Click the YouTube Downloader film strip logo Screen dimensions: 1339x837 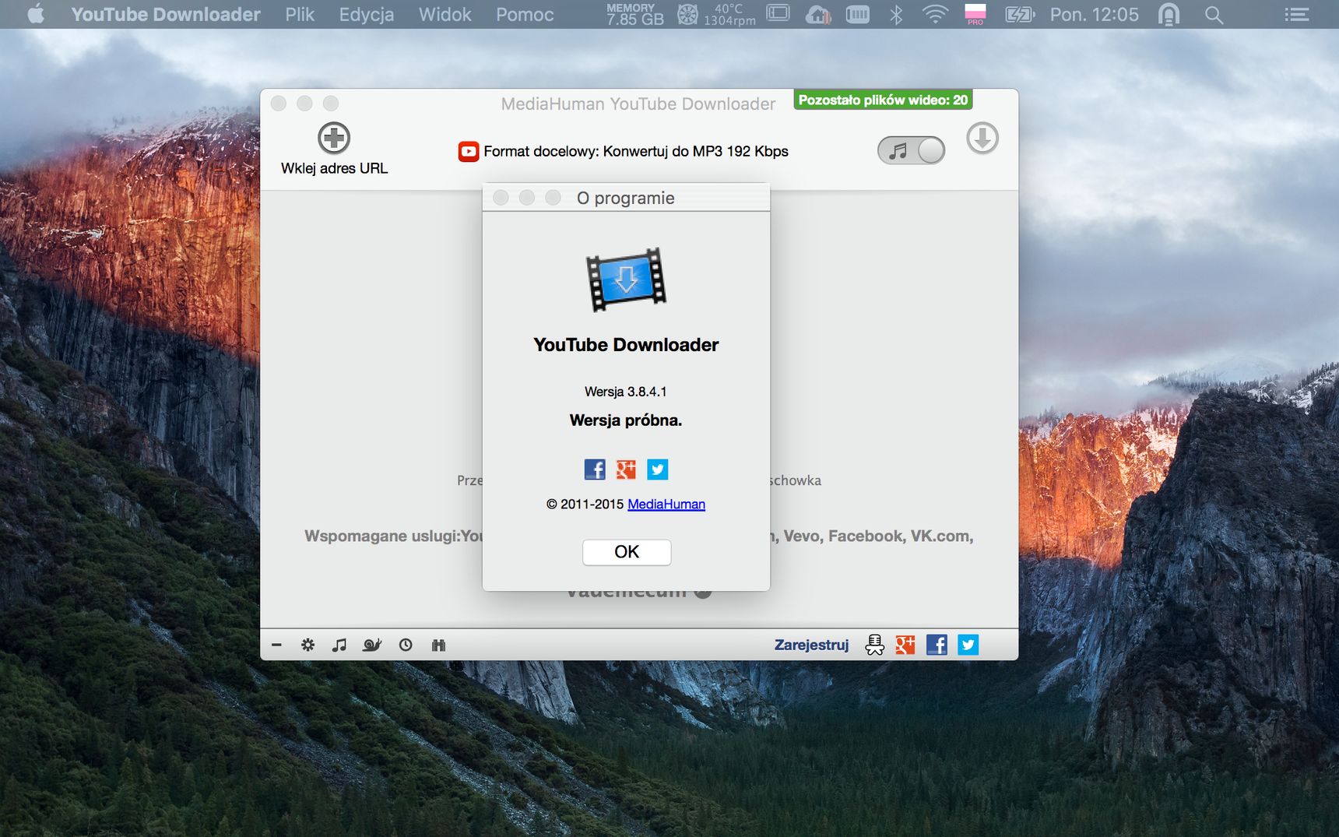[x=626, y=280]
